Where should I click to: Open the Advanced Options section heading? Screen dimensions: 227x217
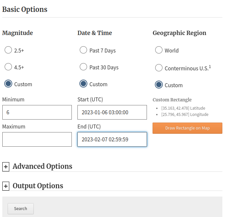pyautogui.click(x=42, y=166)
